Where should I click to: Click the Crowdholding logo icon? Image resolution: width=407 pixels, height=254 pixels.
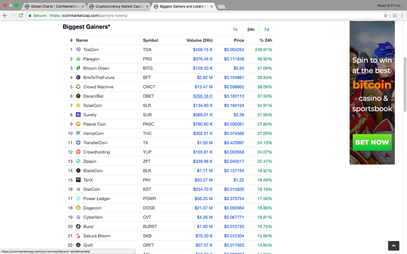click(78, 152)
